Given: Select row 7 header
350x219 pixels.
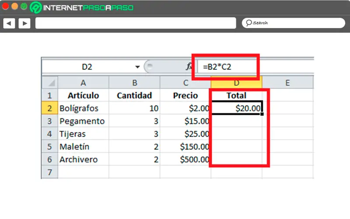Looking at the screenshot, I should point(49,172).
